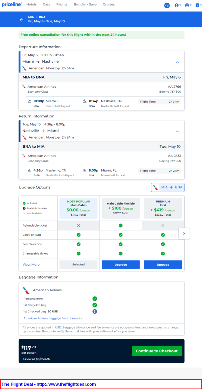Image resolution: width=202 pixels, height=389 pixels.
Task: Click the VIP badge icon
Action: 167,5
